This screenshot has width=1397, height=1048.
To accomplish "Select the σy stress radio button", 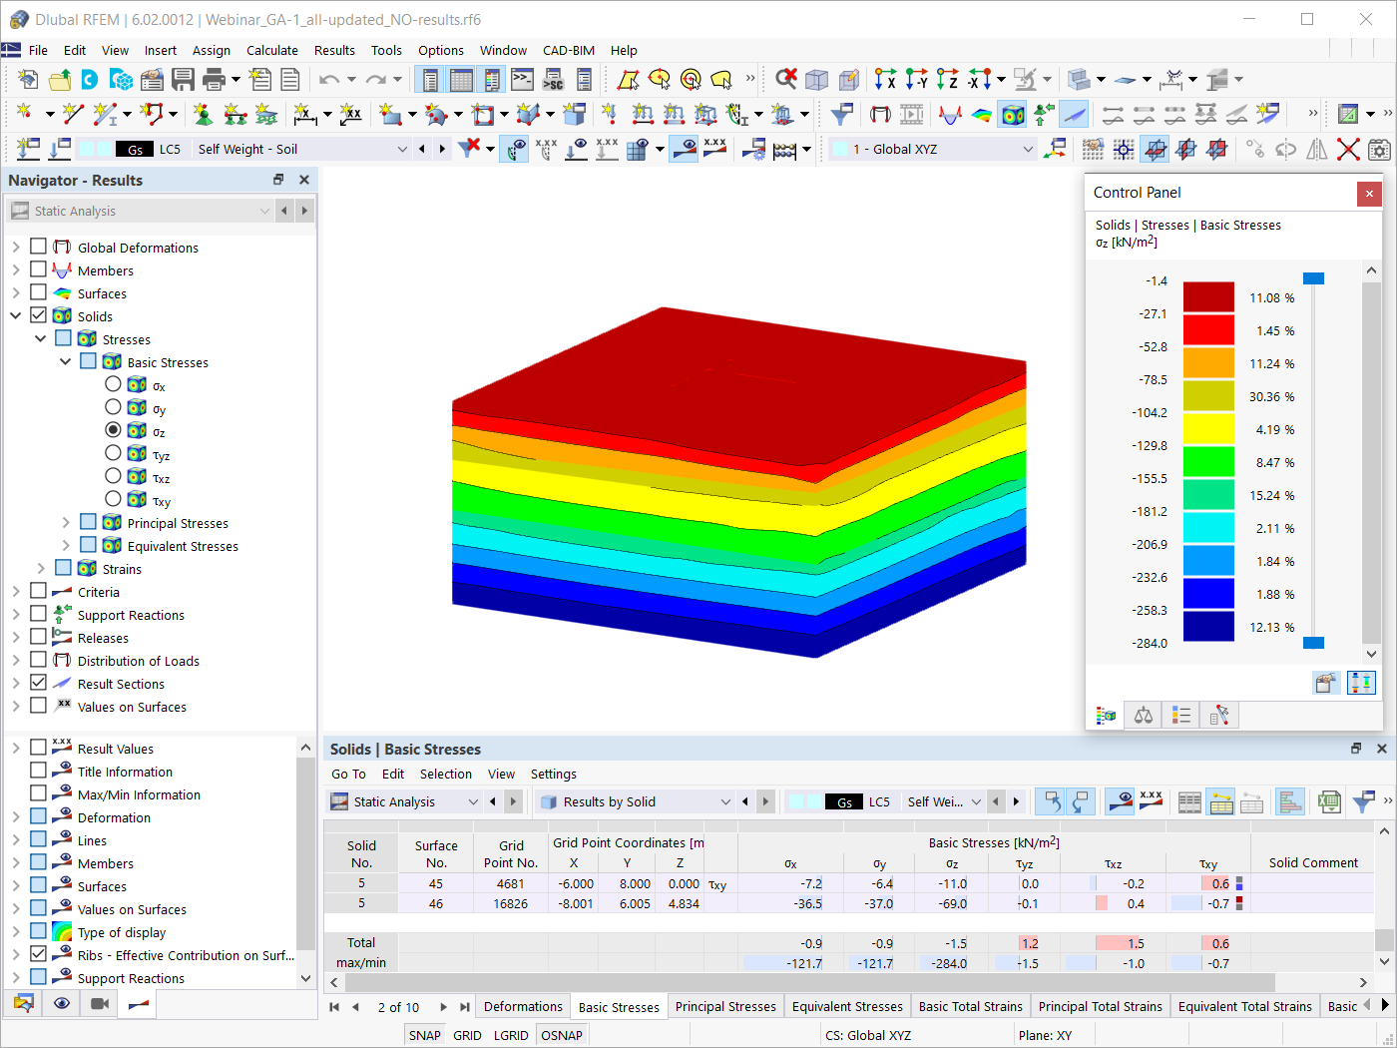I will [x=113, y=407].
